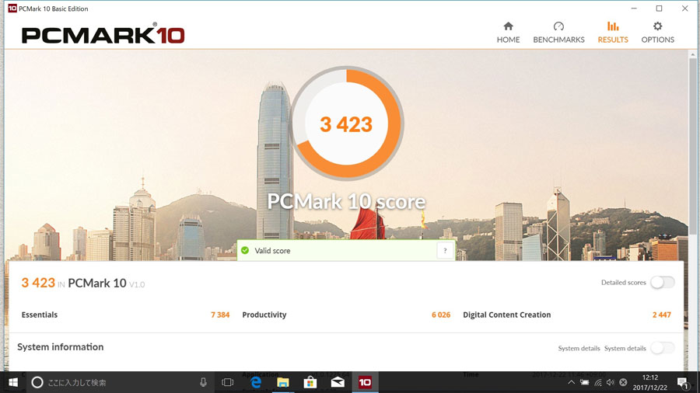Click the battery icon in the tray

pyautogui.click(x=584, y=382)
